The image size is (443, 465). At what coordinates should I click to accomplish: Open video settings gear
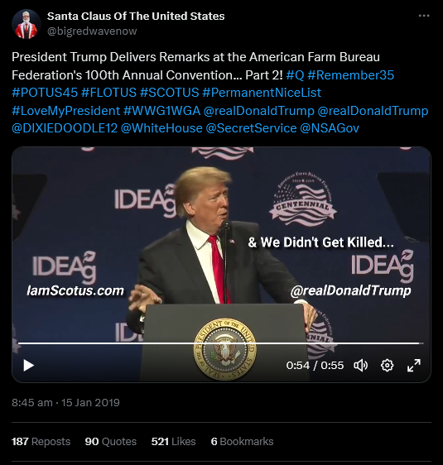387,366
